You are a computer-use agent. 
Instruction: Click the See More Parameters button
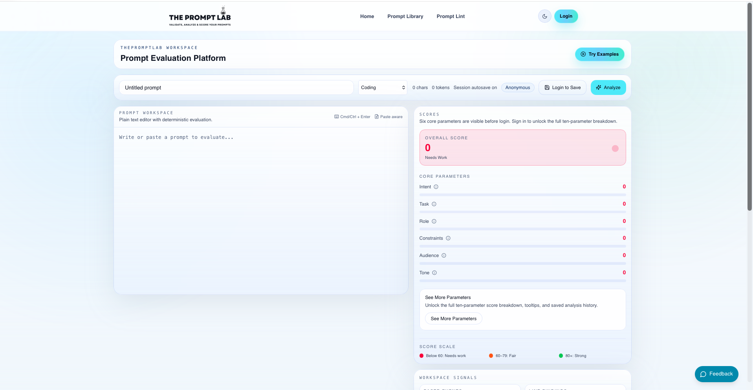click(x=453, y=319)
